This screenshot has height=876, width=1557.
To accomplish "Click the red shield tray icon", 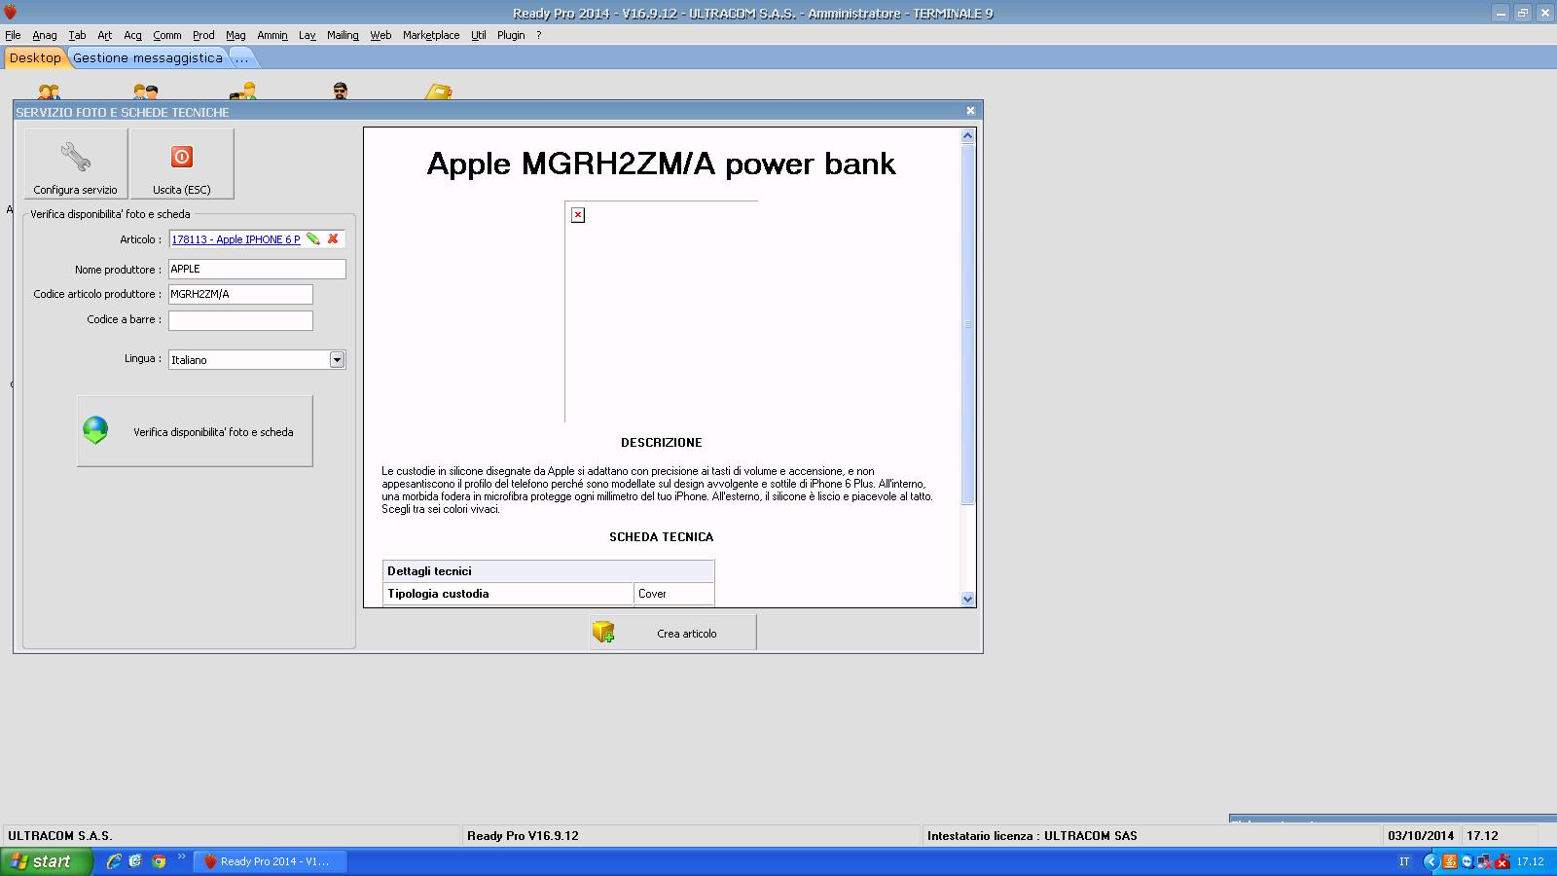I will tap(1503, 861).
